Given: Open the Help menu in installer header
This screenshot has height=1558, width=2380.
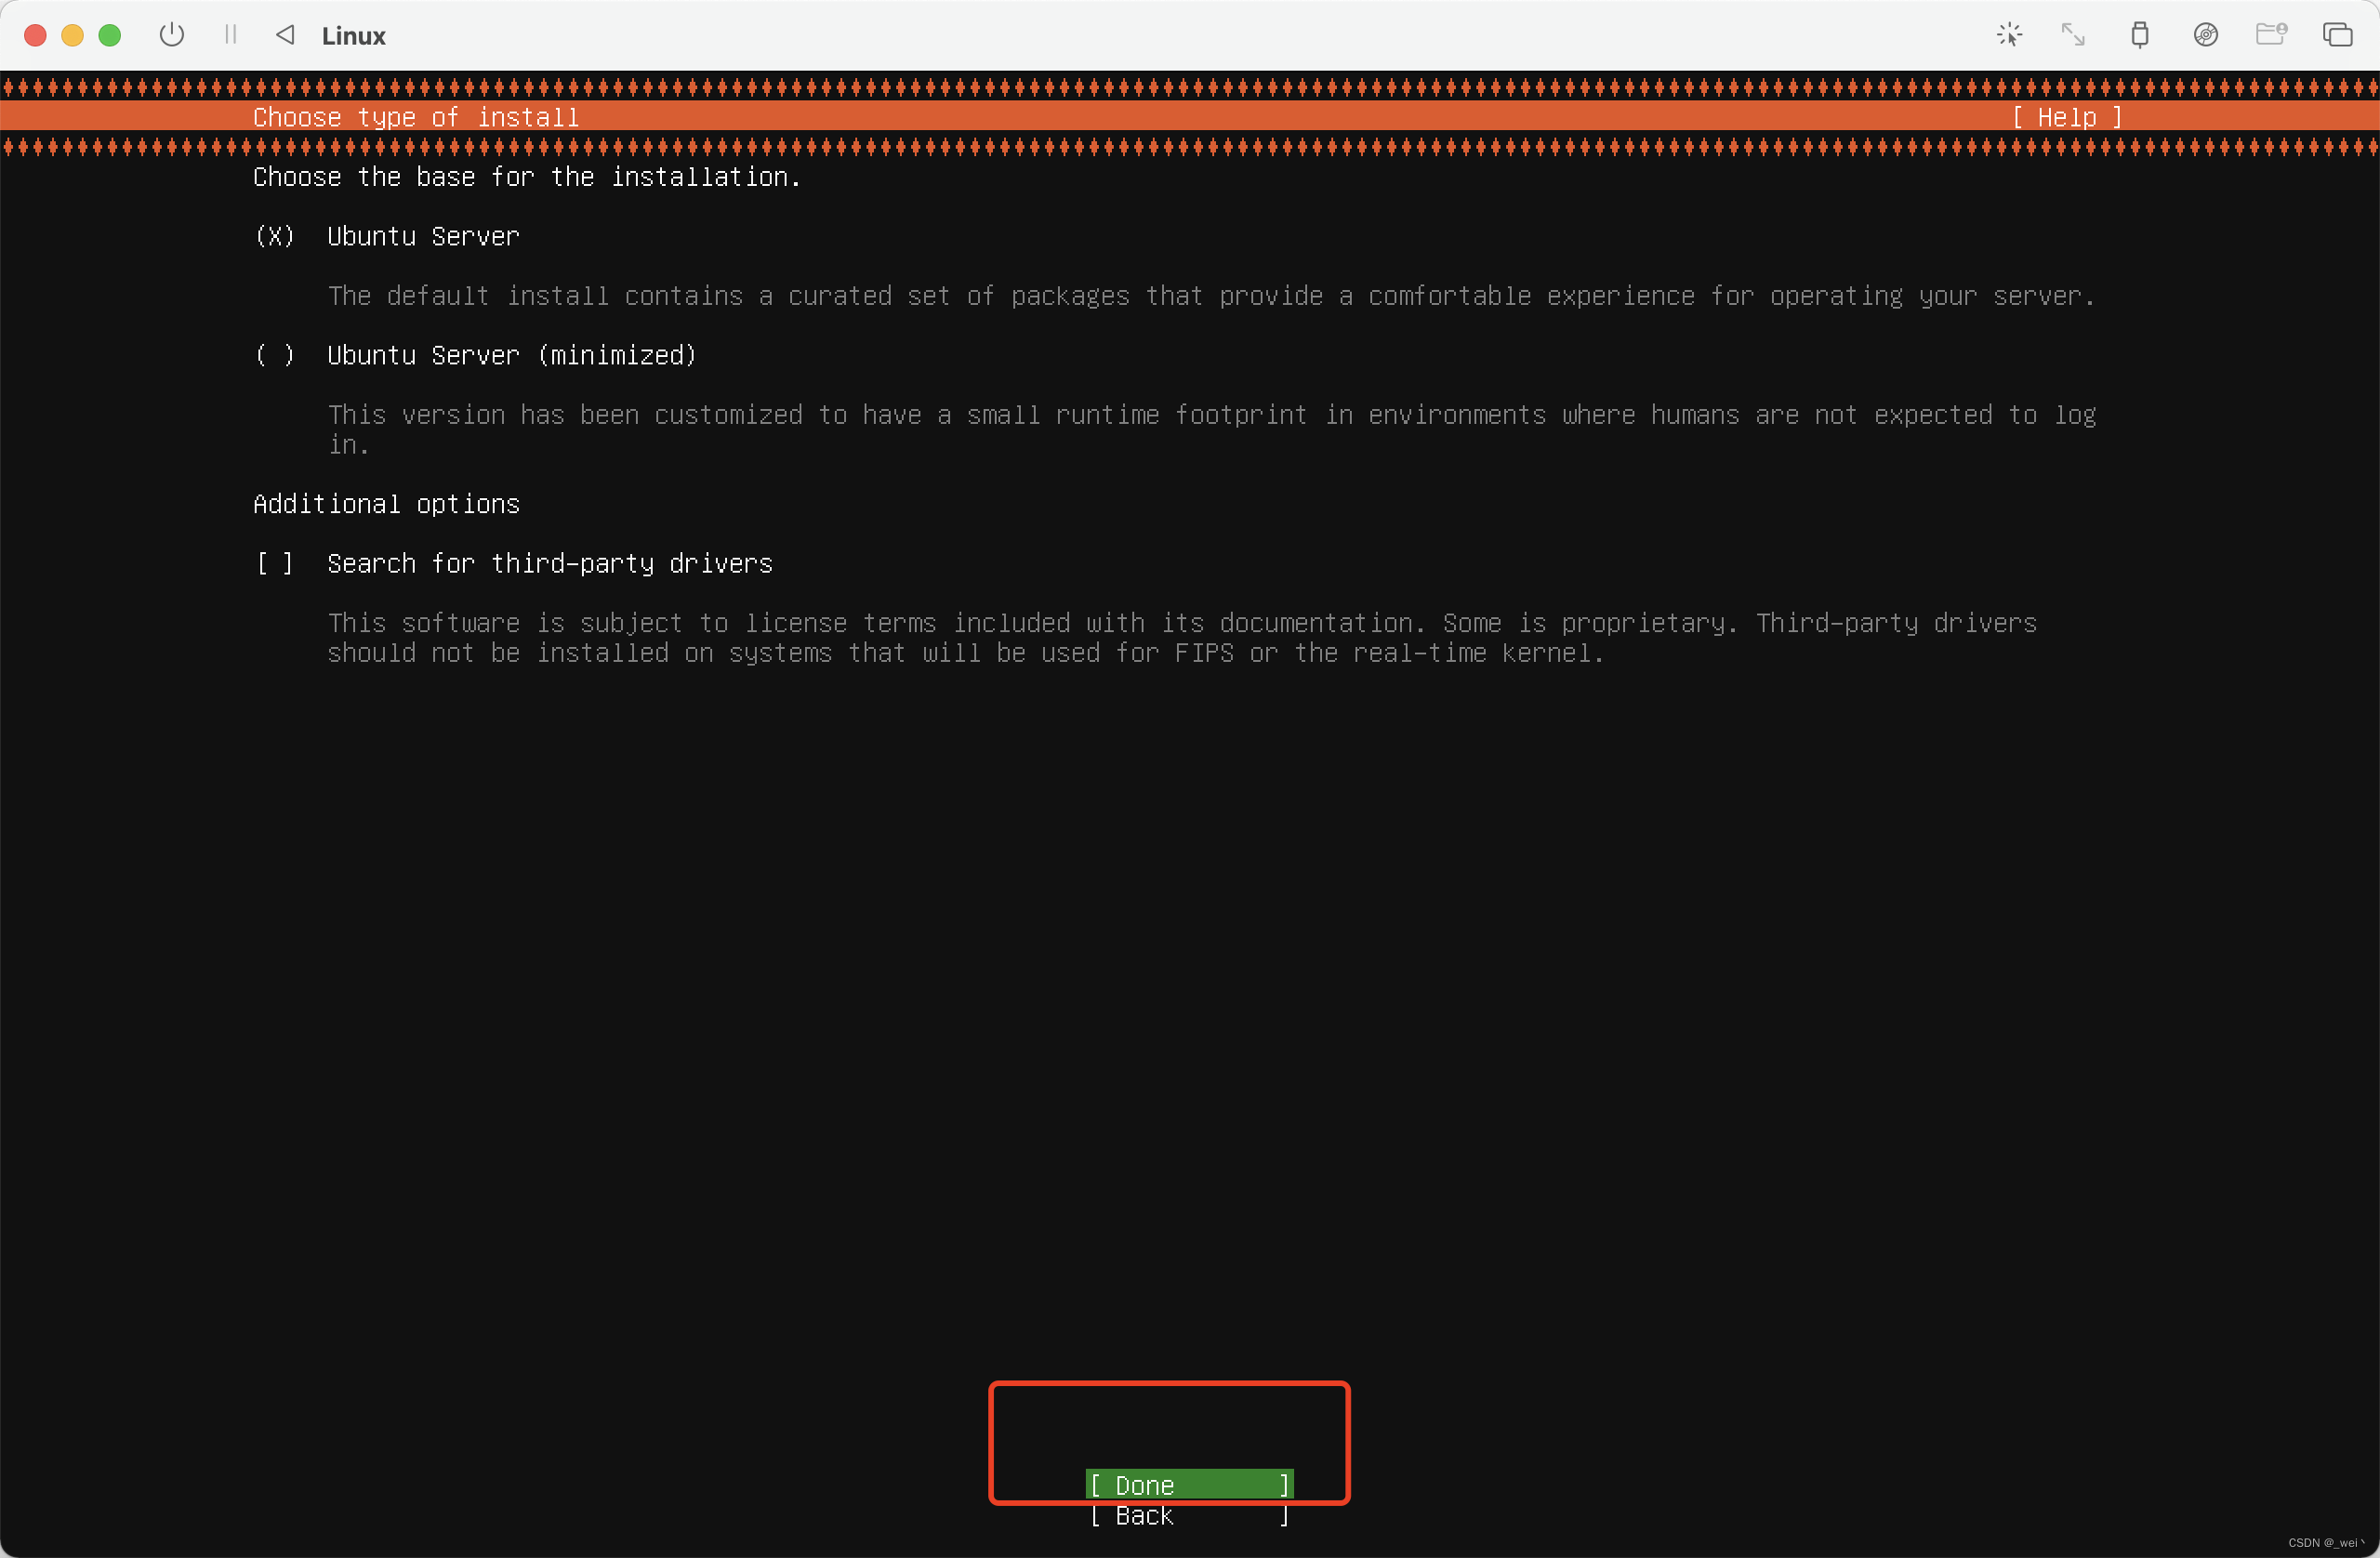Looking at the screenshot, I should click(2067, 117).
